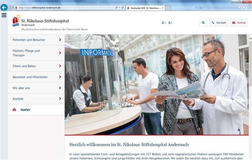Click the browser back arrow button
252x160 pixels.
coord(4,7)
